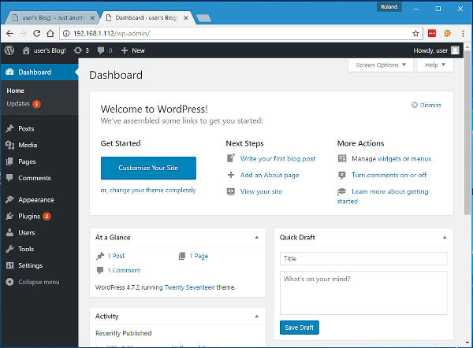Go back in browser history
Screen dimensions: 473x348
click(9, 33)
